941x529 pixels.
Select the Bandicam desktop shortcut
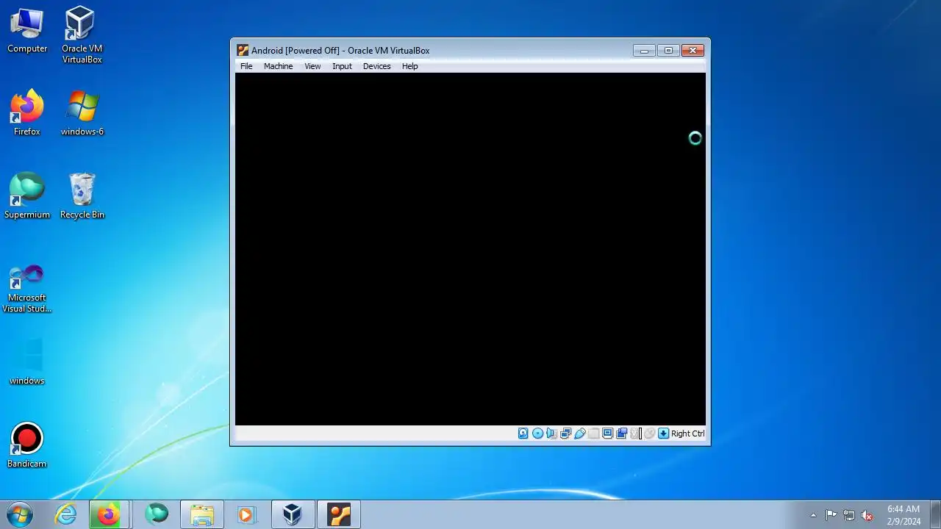click(27, 445)
